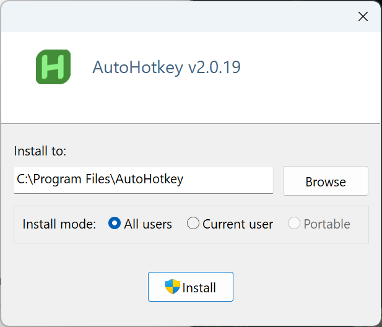Click the "Install mode:" label
This screenshot has width=382, height=327.
click(59, 224)
